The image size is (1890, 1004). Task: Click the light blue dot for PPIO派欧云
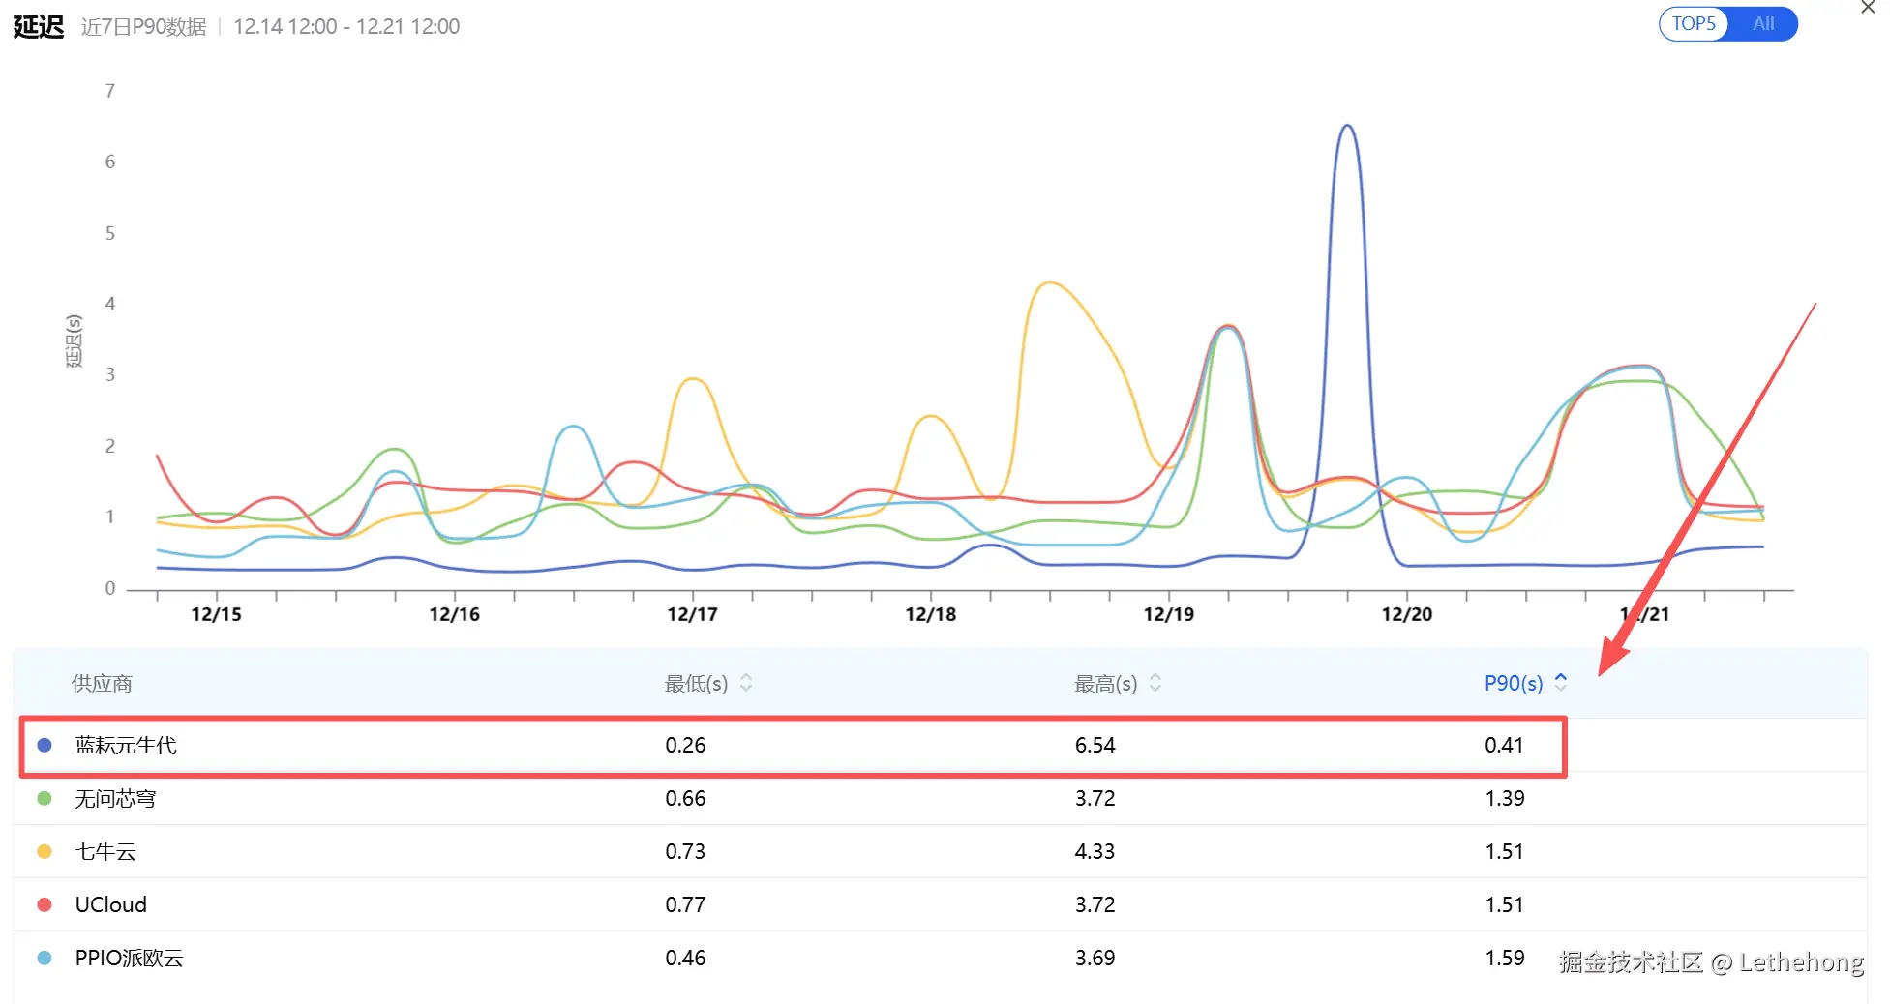[x=45, y=959]
